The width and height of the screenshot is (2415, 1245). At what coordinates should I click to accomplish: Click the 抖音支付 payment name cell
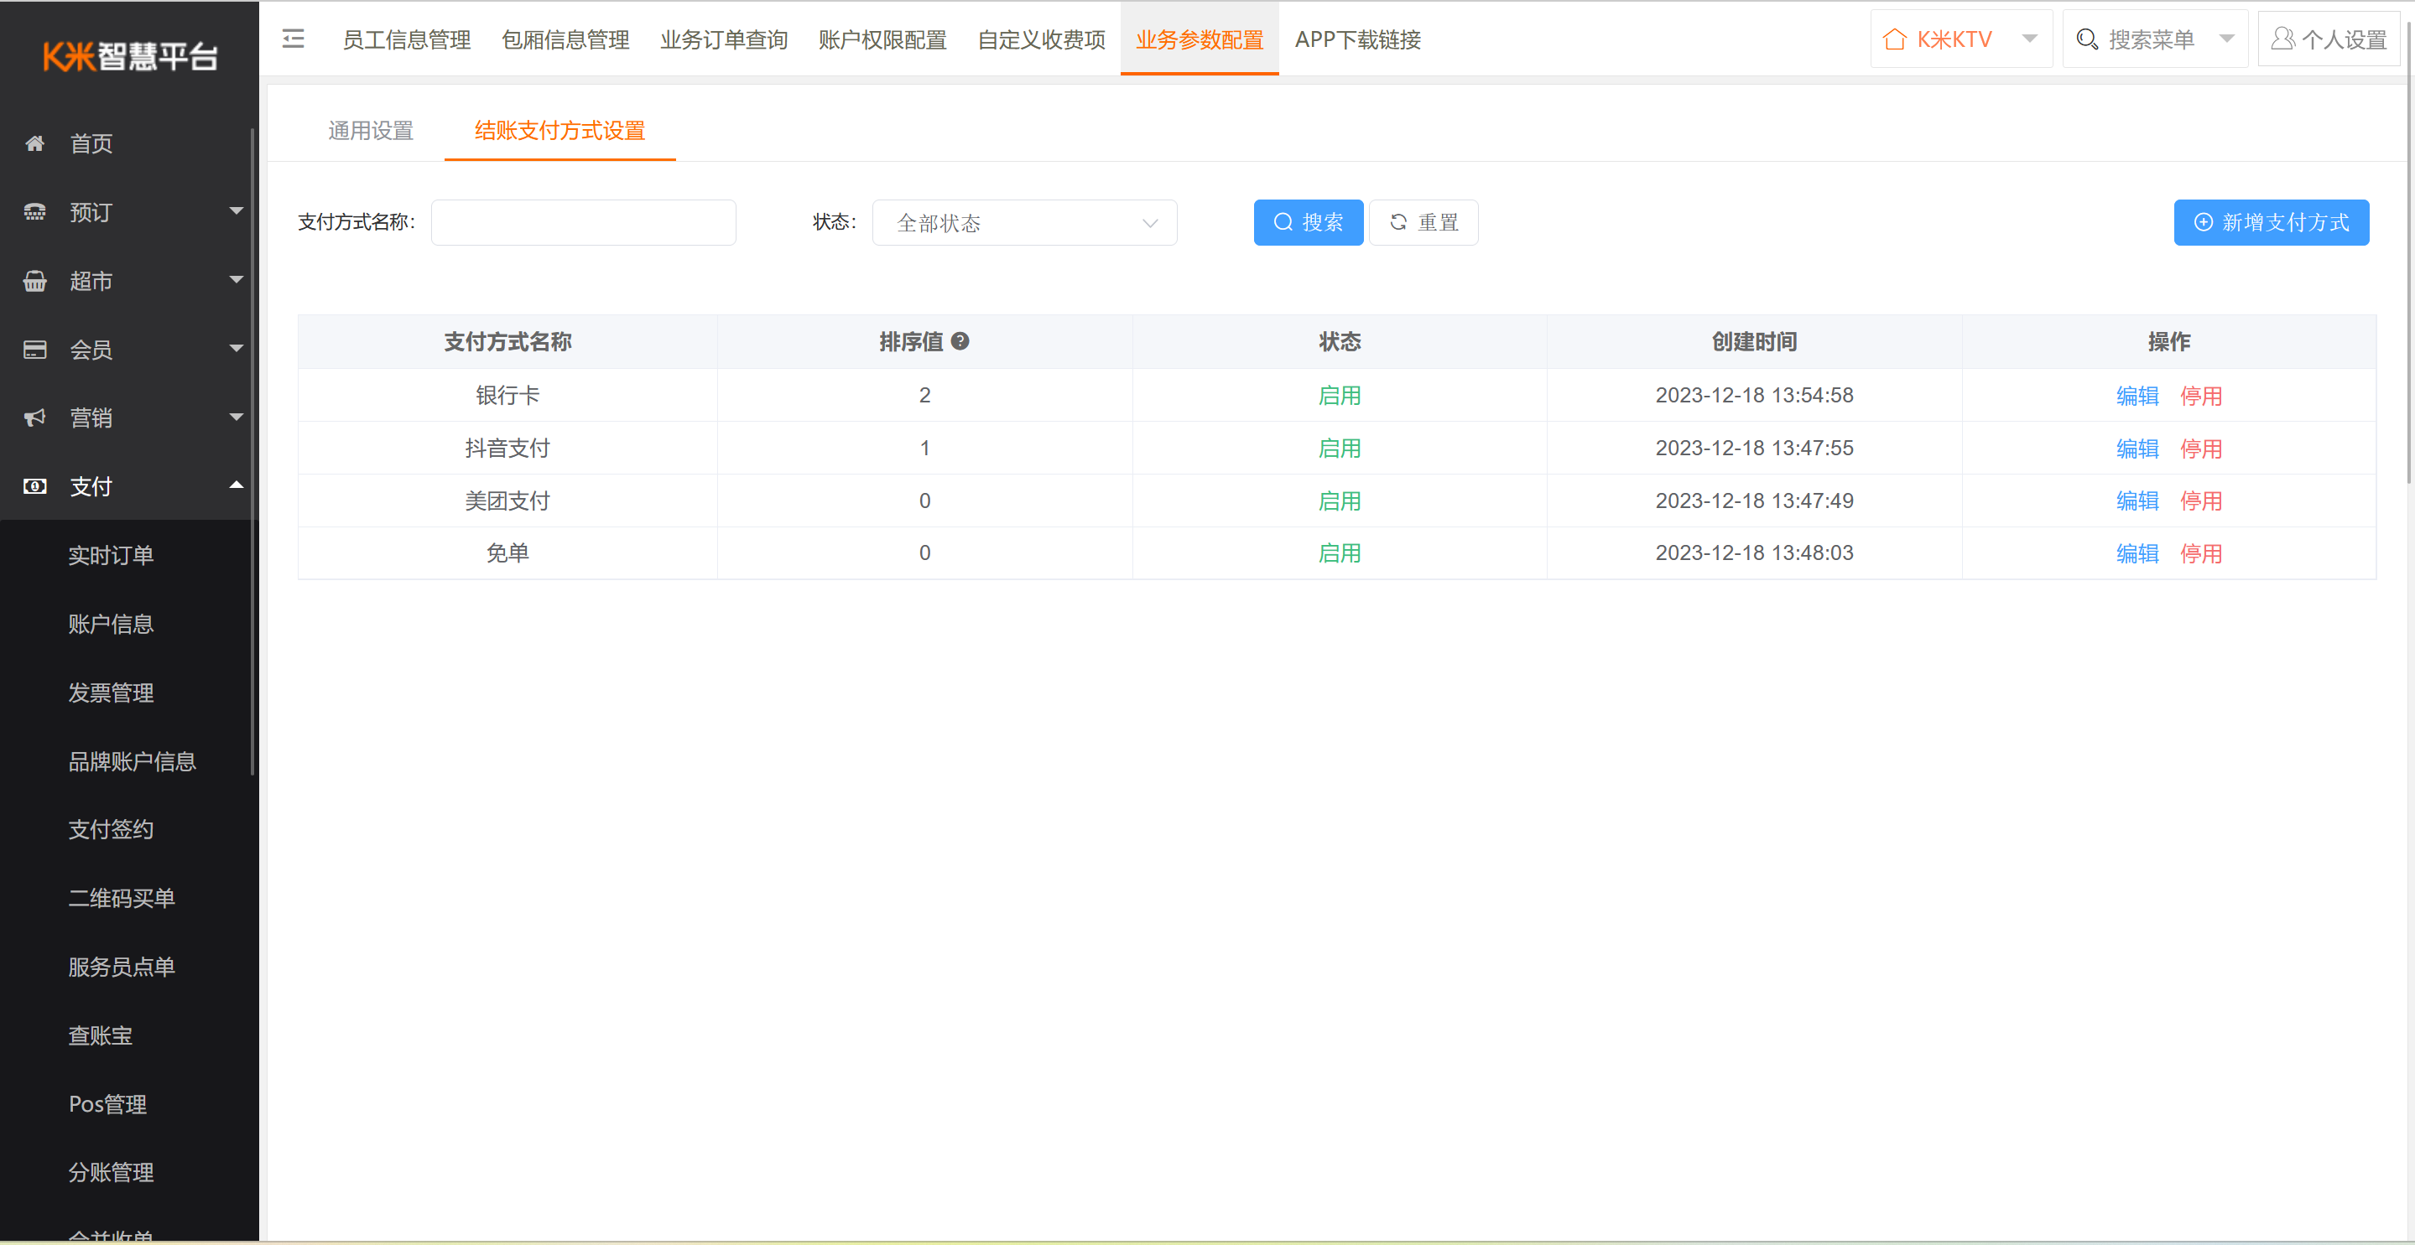[x=507, y=448]
